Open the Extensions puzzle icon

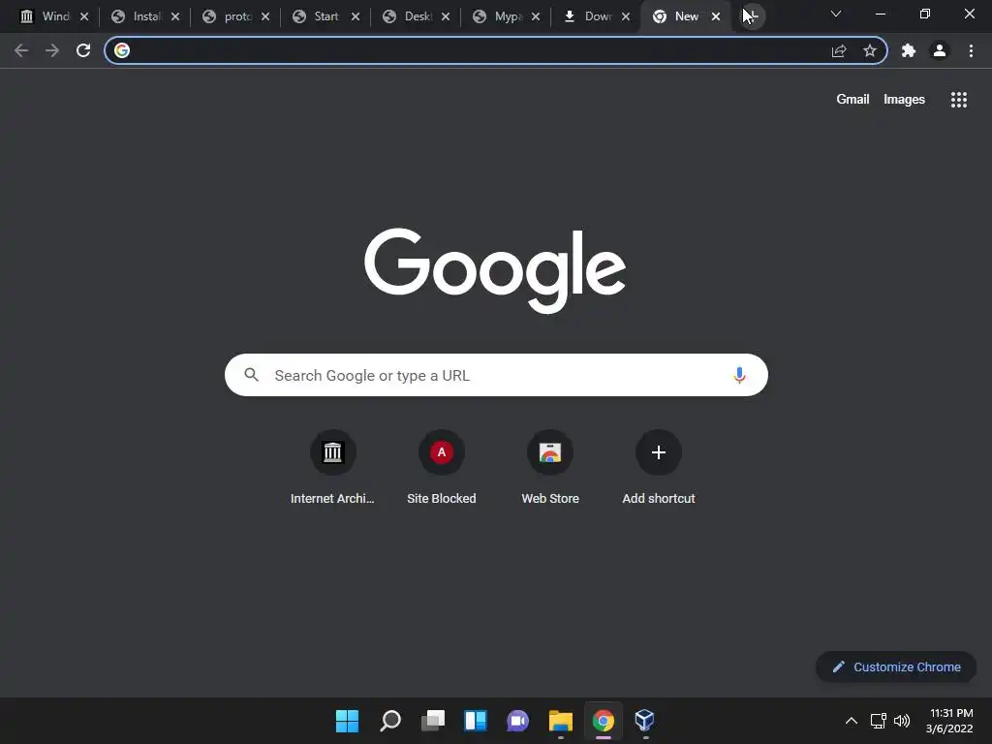click(x=909, y=50)
